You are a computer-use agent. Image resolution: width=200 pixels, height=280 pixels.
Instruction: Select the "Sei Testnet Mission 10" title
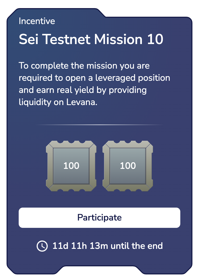(91, 40)
